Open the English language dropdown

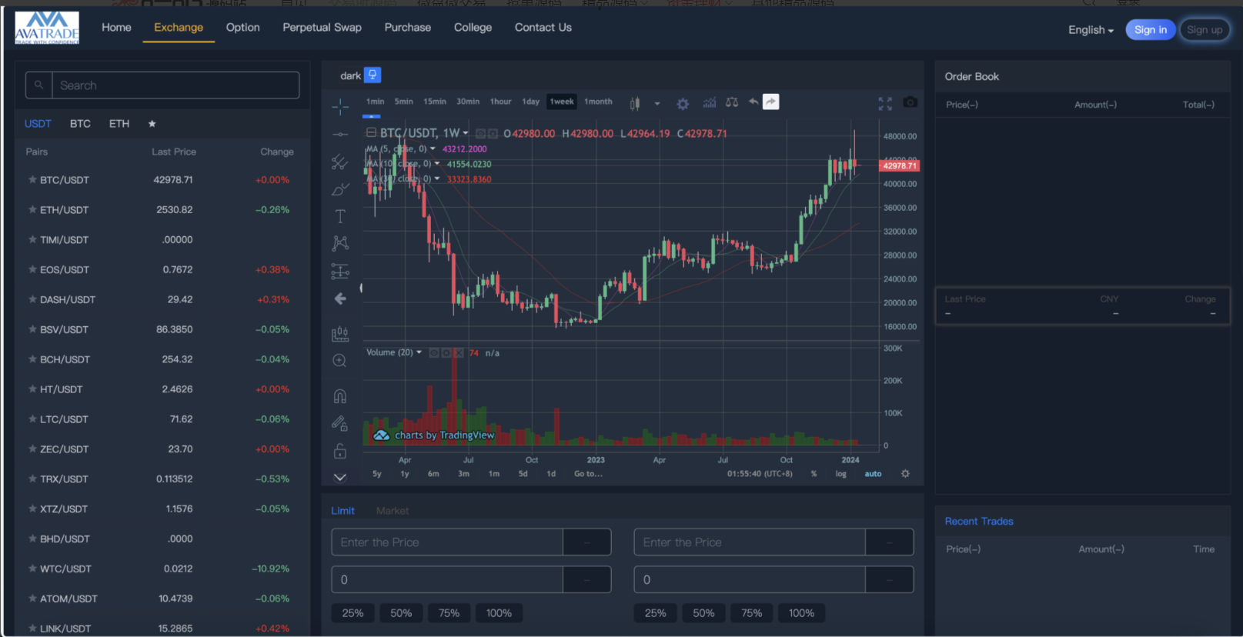click(1091, 30)
